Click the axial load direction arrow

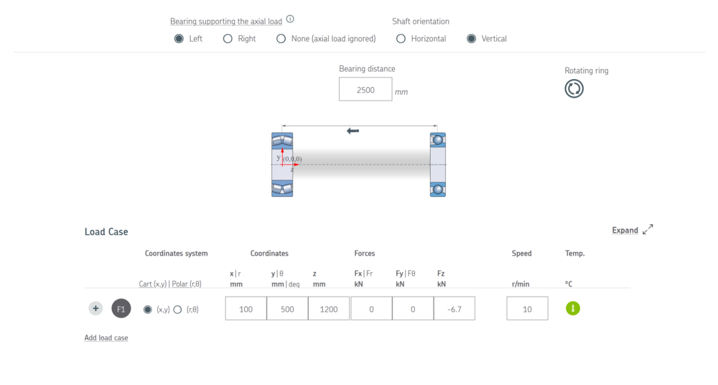pos(353,131)
